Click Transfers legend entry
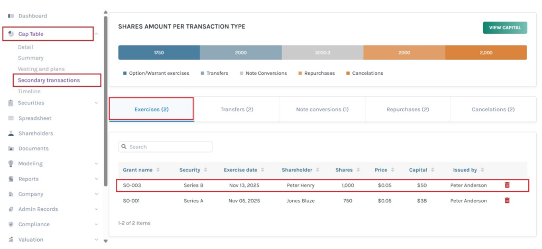This screenshot has height=249, width=542. pyautogui.click(x=215, y=73)
